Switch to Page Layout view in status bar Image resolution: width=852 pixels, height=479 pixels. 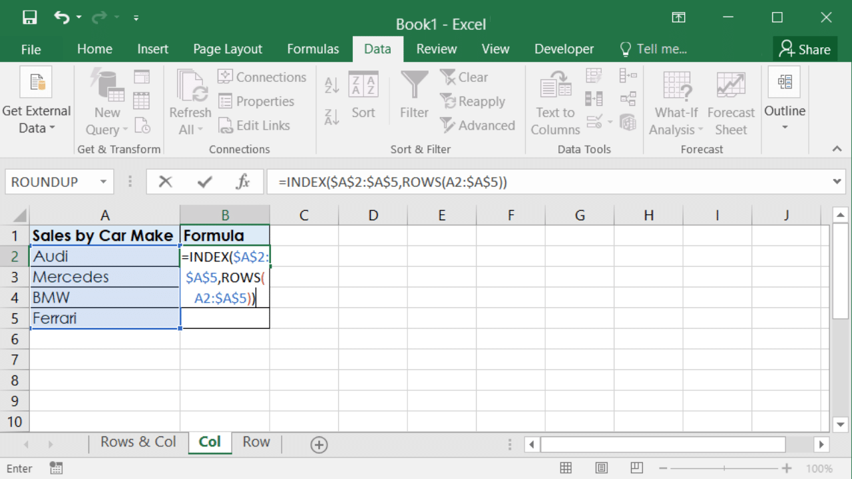coord(601,468)
